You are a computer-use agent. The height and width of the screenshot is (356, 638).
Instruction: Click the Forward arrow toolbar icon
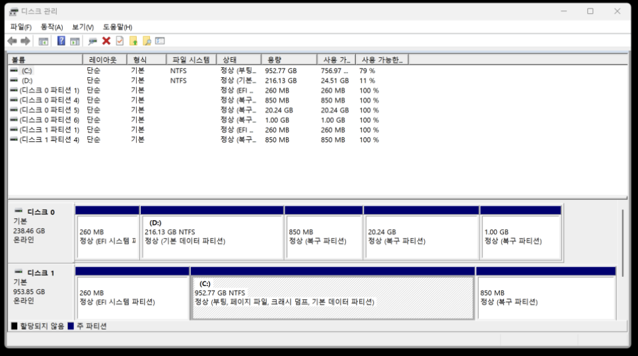click(25, 41)
